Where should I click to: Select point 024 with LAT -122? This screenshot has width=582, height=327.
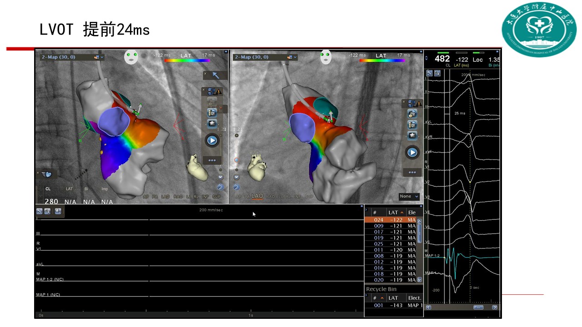coord(390,220)
